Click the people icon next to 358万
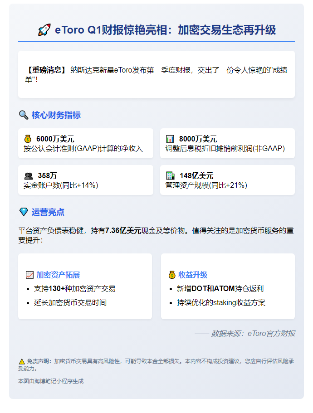The height and width of the screenshot is (413, 313). [29, 176]
